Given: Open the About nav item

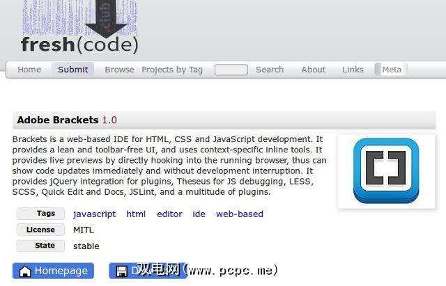Looking at the screenshot, I should (313, 70).
